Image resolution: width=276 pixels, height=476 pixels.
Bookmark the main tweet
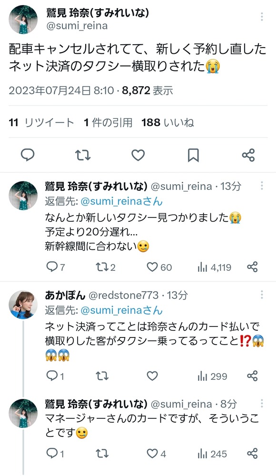[192, 155]
